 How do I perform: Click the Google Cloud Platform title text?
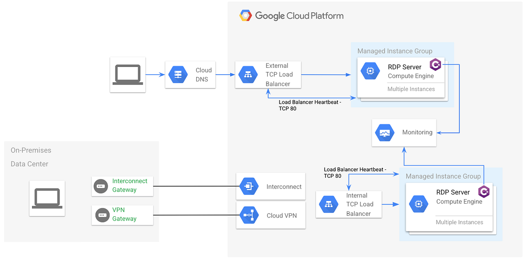pyautogui.click(x=299, y=15)
